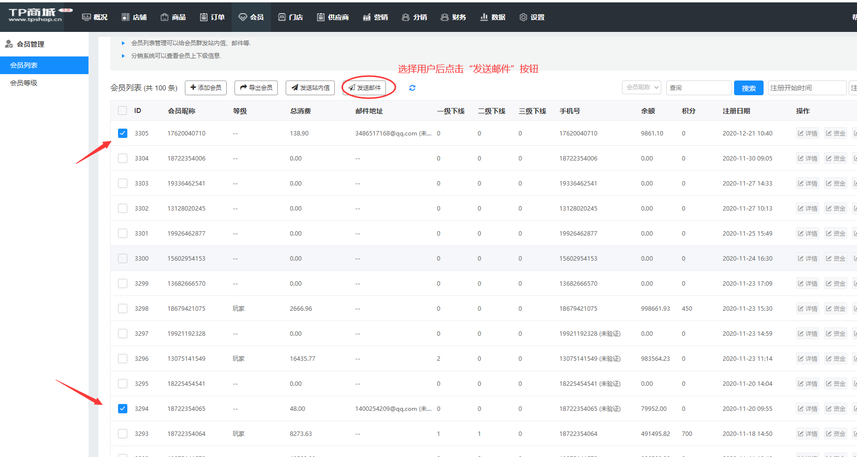Open 会员等级 in the sidebar

click(24, 83)
